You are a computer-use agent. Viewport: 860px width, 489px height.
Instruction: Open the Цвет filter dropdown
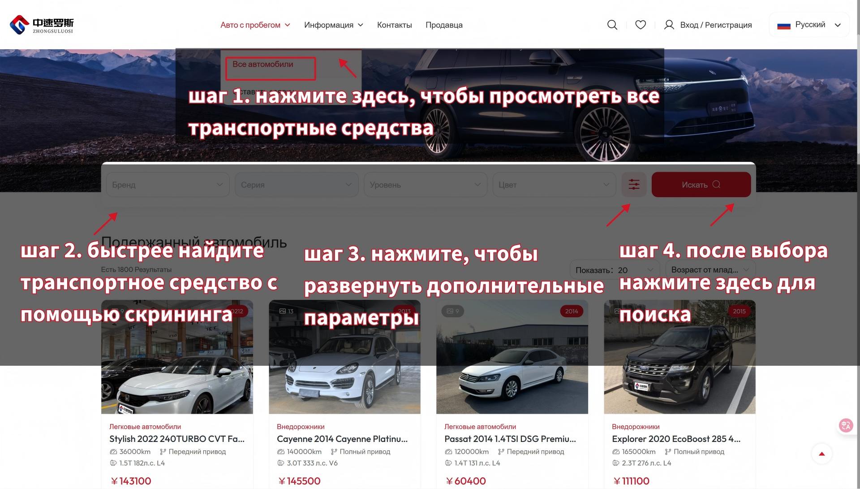(x=554, y=185)
